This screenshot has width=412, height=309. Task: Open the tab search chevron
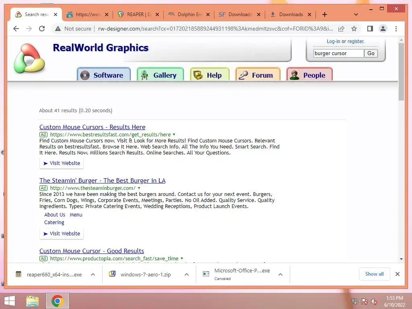coord(356,14)
